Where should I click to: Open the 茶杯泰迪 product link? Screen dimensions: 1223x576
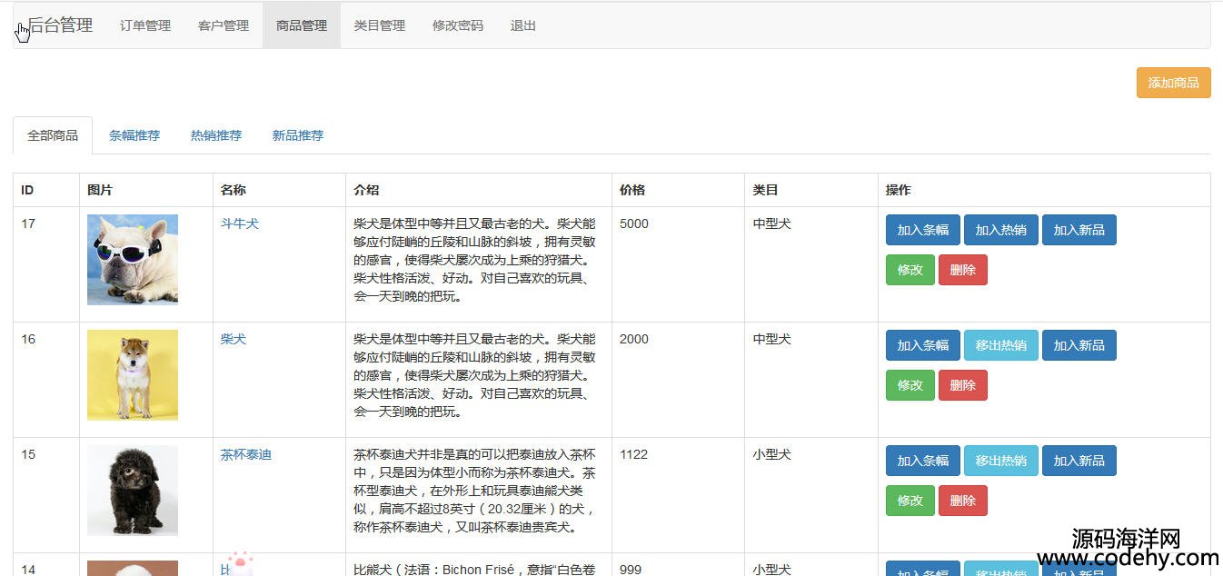tap(246, 454)
